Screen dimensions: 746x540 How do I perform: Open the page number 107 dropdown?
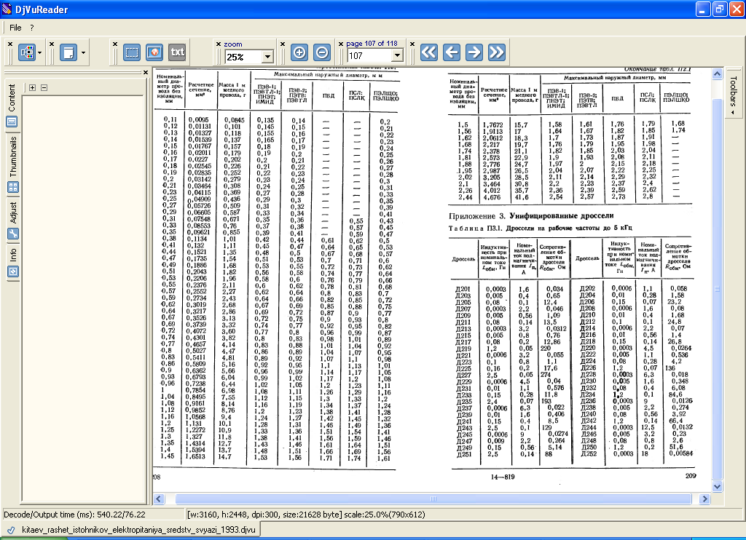[398, 55]
